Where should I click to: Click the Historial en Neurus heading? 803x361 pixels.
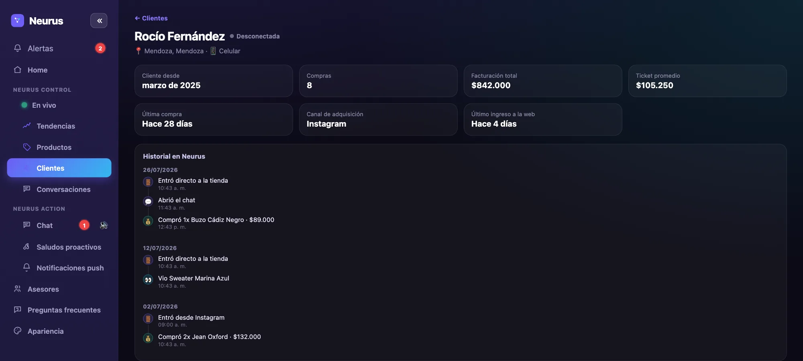[x=174, y=156]
